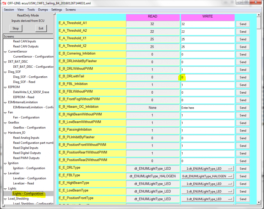This screenshot has width=264, height=209.
Task: Select Read CAN Inputs screen
Action: click(24, 41)
